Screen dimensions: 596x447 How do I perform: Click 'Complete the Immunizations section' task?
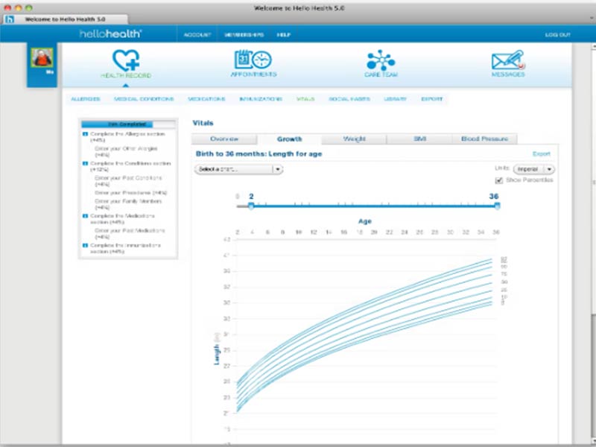125,248
